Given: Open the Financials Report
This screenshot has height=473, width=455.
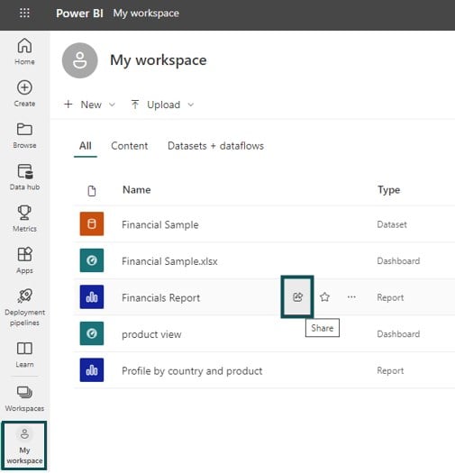Looking at the screenshot, I should pyautogui.click(x=160, y=297).
